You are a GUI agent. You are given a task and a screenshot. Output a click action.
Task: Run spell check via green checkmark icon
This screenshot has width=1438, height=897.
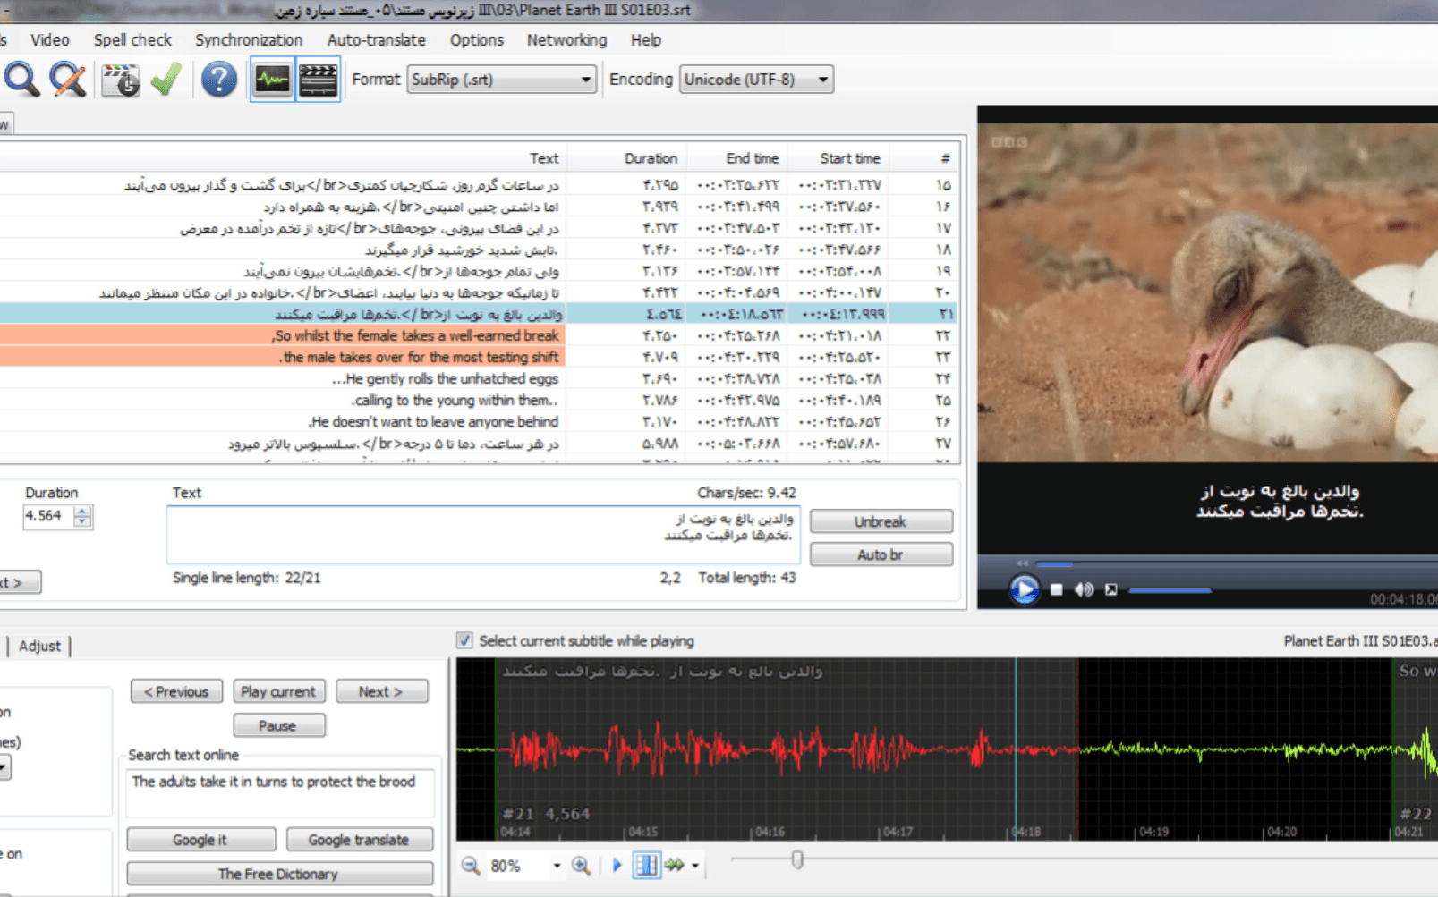tap(166, 80)
